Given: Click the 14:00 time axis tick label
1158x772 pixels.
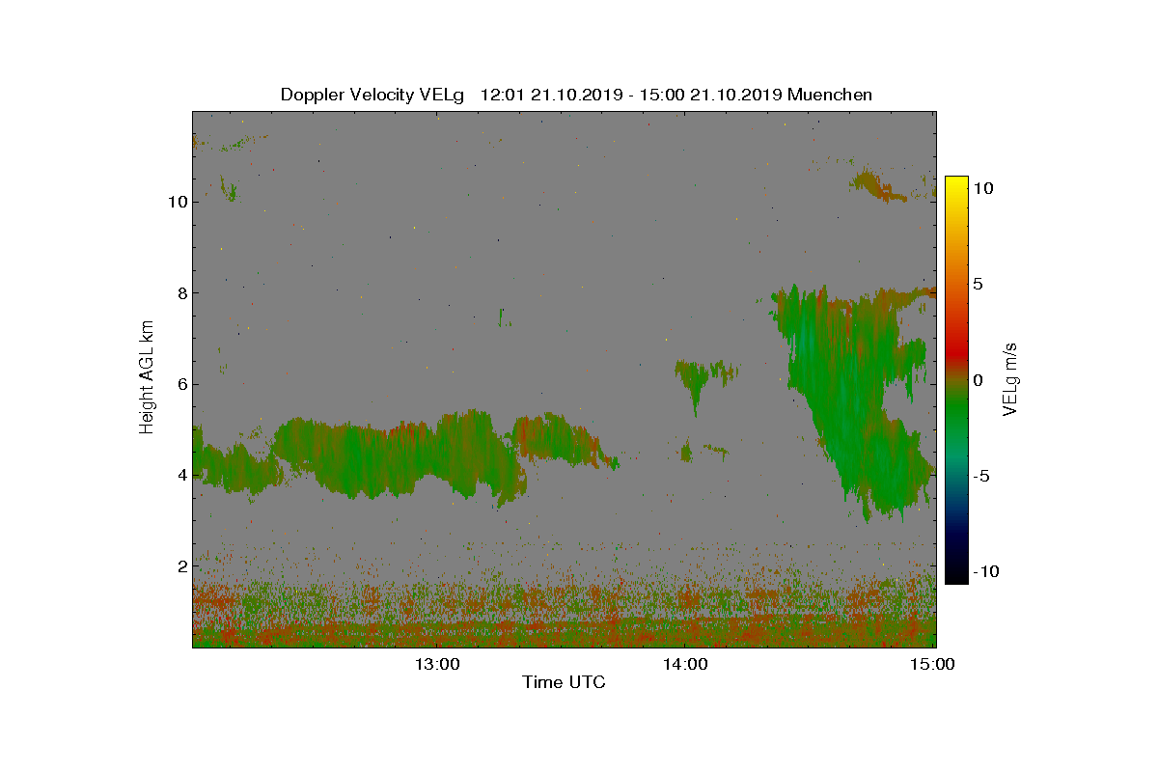Looking at the screenshot, I should tap(685, 664).
